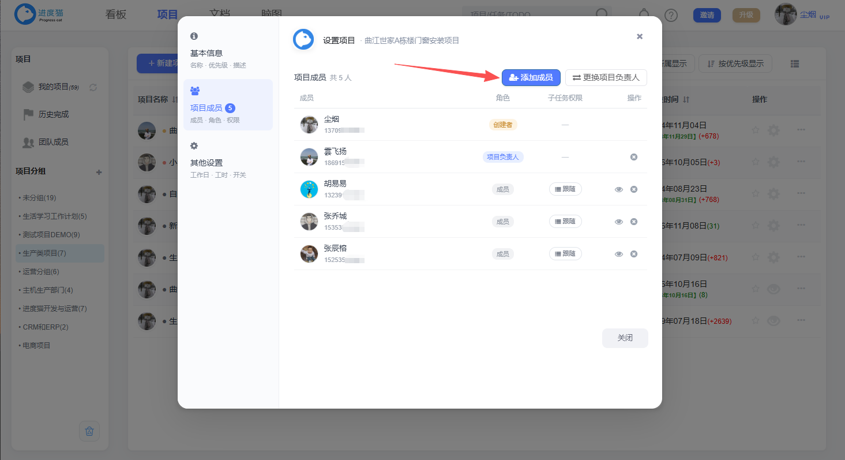The width and height of the screenshot is (845, 460).
Task: Close the 设置项目 dialog with X icon
Action: [x=639, y=36]
